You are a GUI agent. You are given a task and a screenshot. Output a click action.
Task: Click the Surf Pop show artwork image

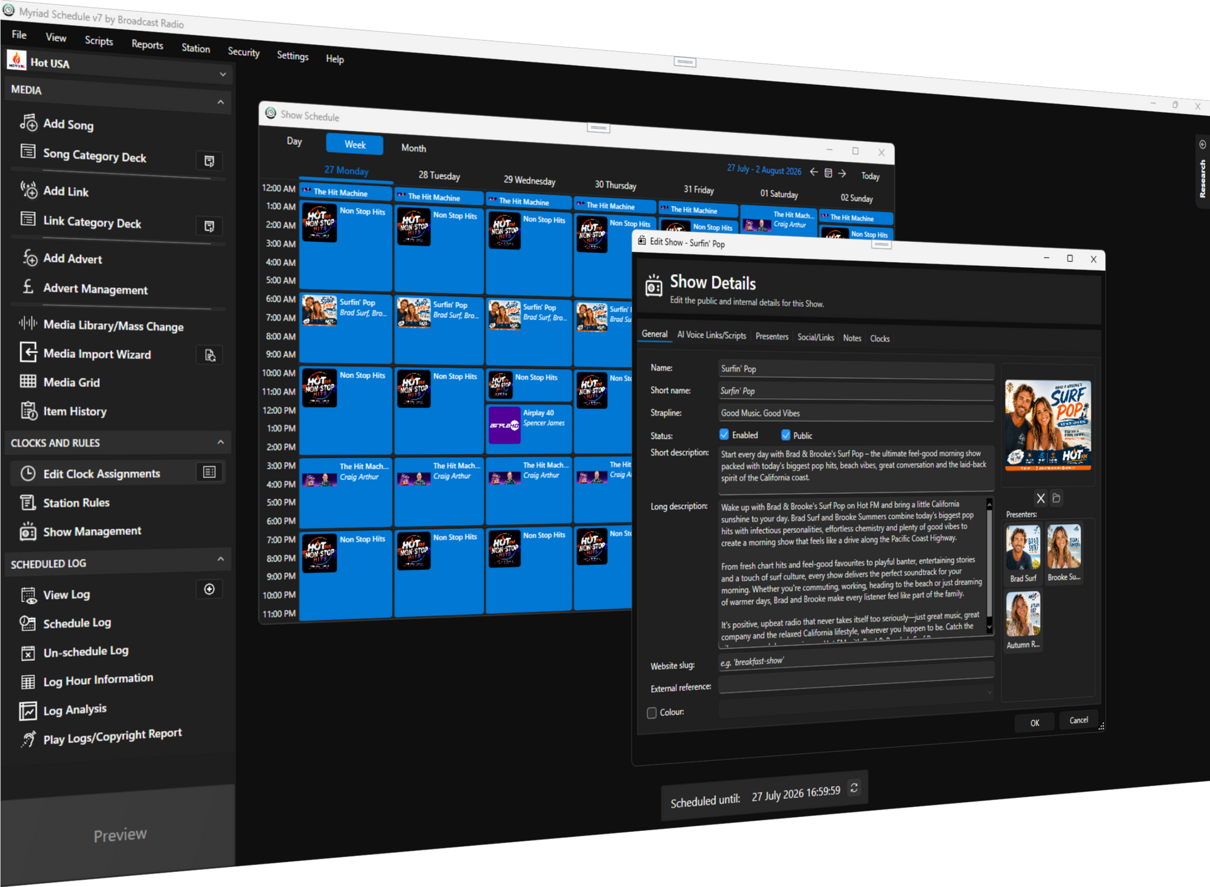(1047, 425)
